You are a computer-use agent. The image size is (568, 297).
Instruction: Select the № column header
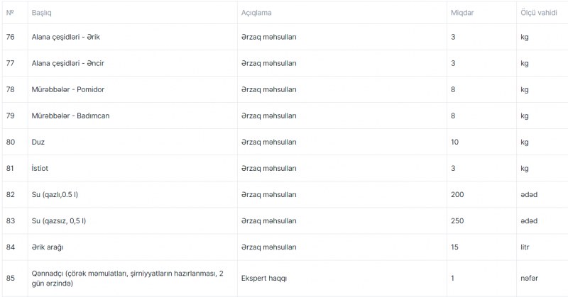tap(10, 13)
